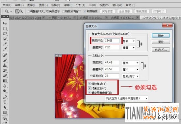This screenshot has width=181, height=124.
Task: Select the Horizontal Type tool
Action: tap(5, 102)
